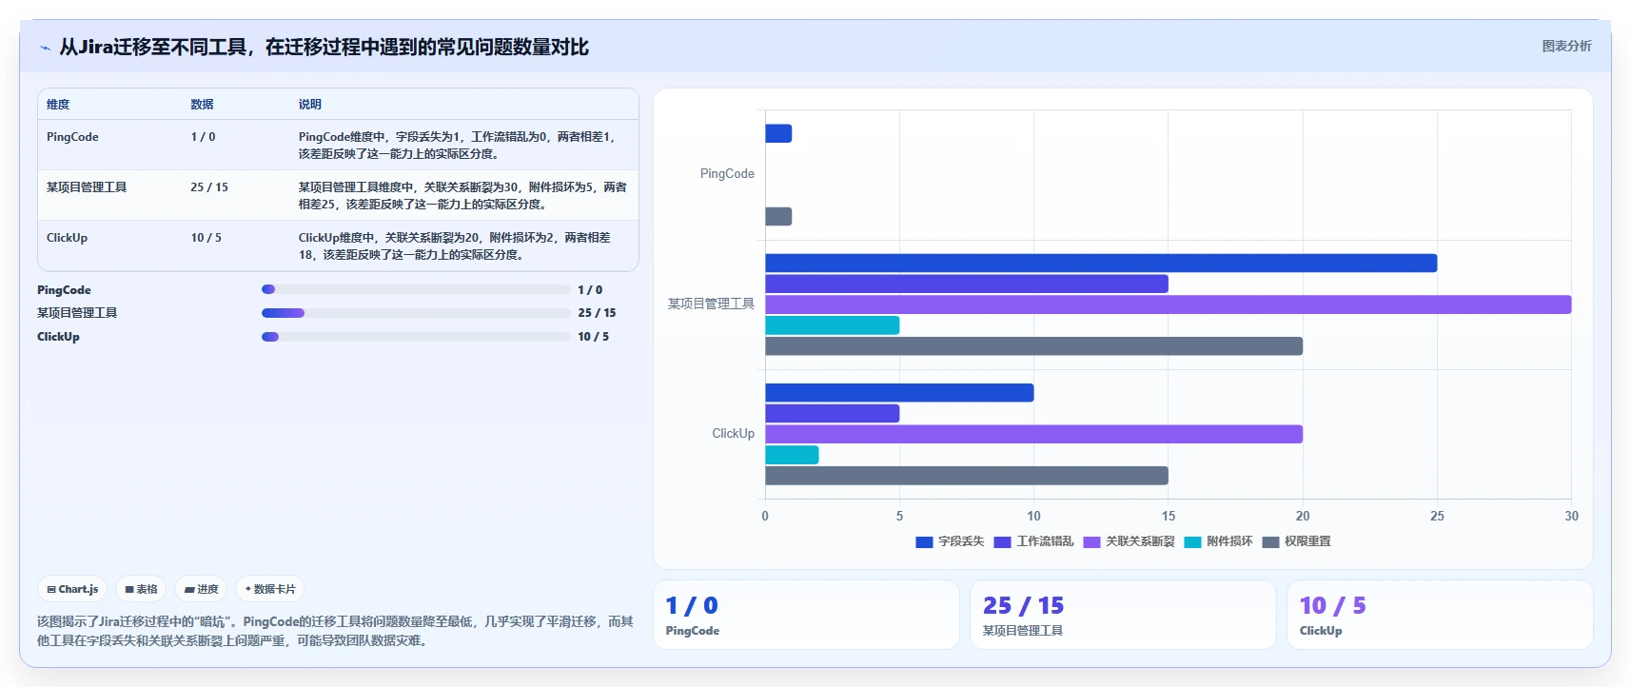This screenshot has width=1631, height=687.
Task: Toggle 附件损坏 legend entry
Action: 1218,541
